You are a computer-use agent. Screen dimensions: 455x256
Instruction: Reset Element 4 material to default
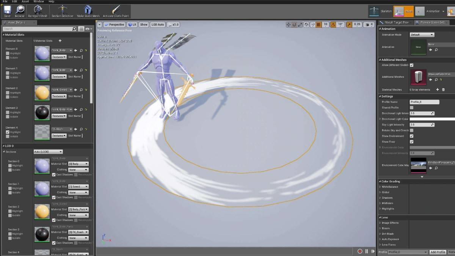coord(86,129)
